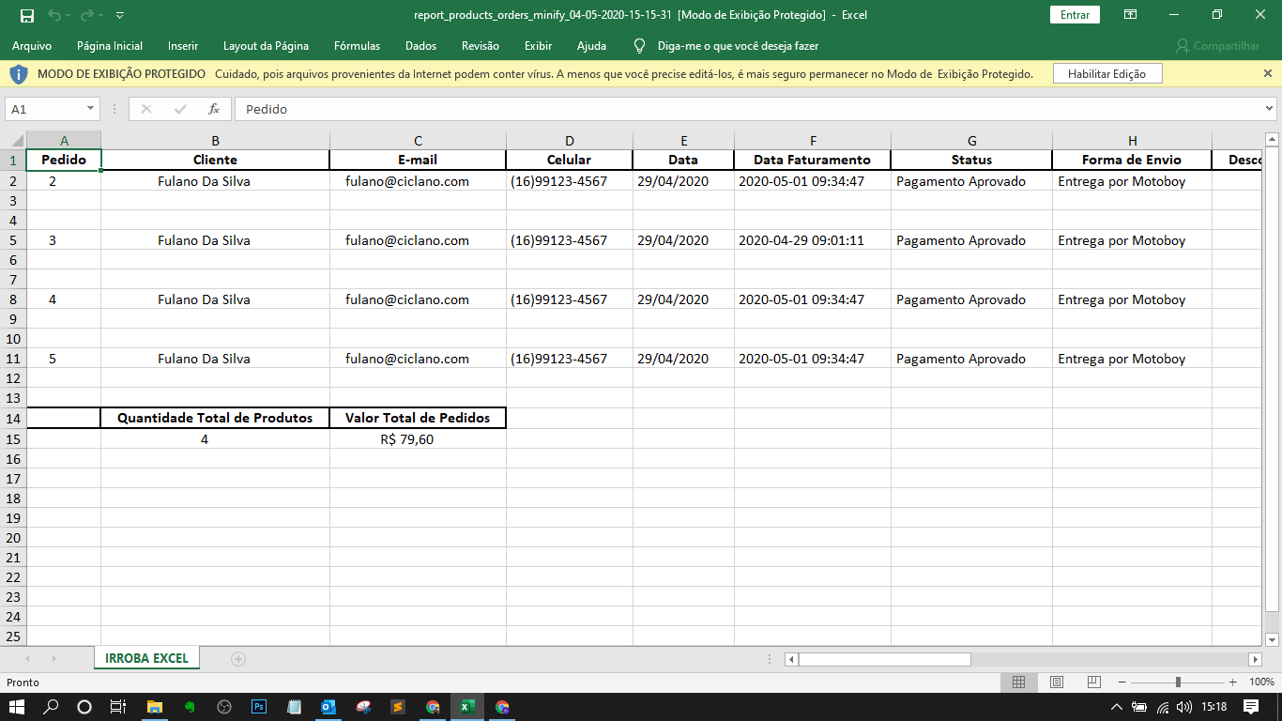The image size is (1282, 721).
Task: Switch to the Fórmulas tab
Action: pyautogui.click(x=357, y=45)
